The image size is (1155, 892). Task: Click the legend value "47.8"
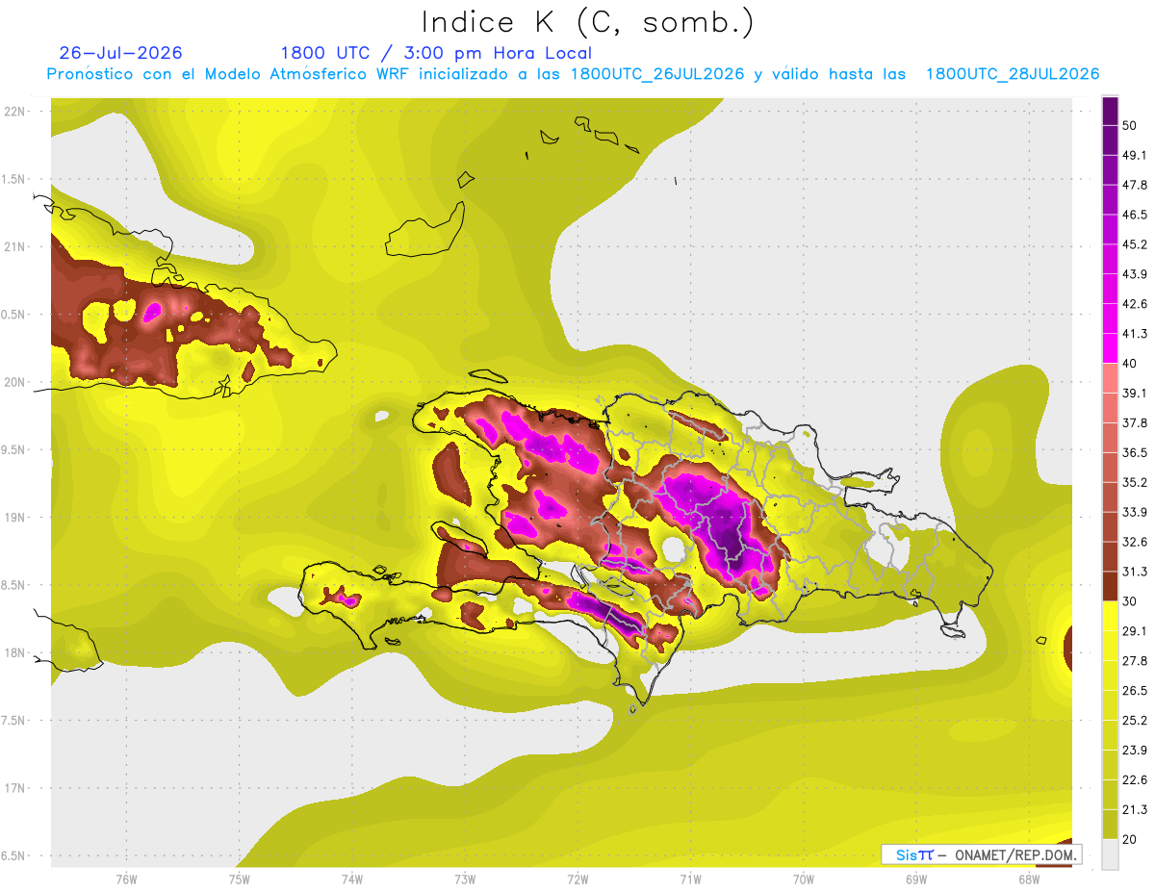point(1134,185)
